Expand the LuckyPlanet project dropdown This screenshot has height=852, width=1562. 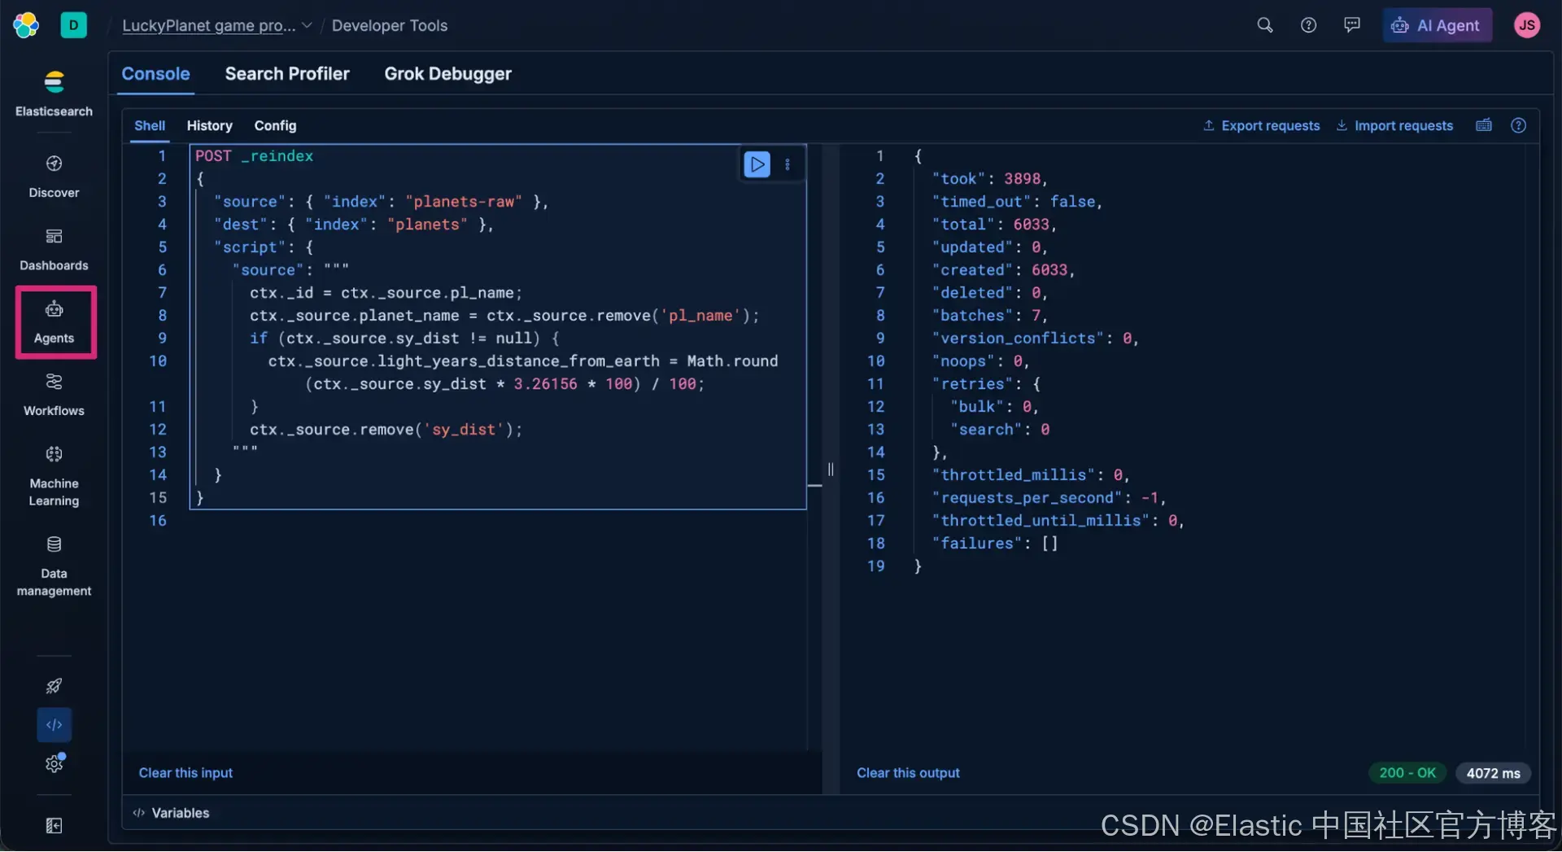(x=217, y=25)
